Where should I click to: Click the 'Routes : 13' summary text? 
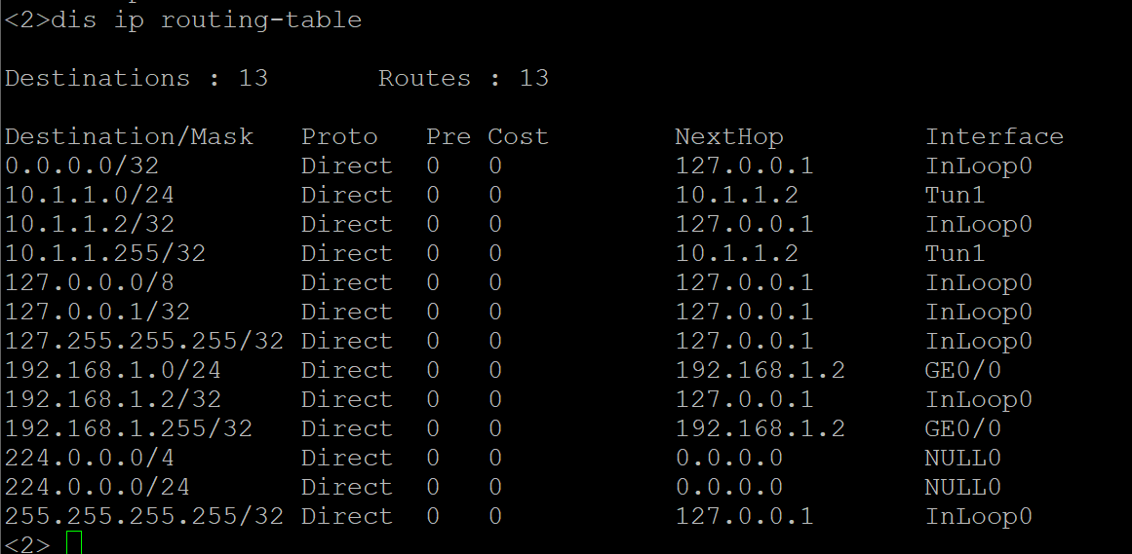[x=463, y=78]
